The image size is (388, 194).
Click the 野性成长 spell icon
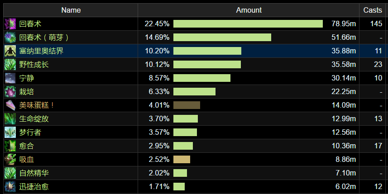(10, 64)
